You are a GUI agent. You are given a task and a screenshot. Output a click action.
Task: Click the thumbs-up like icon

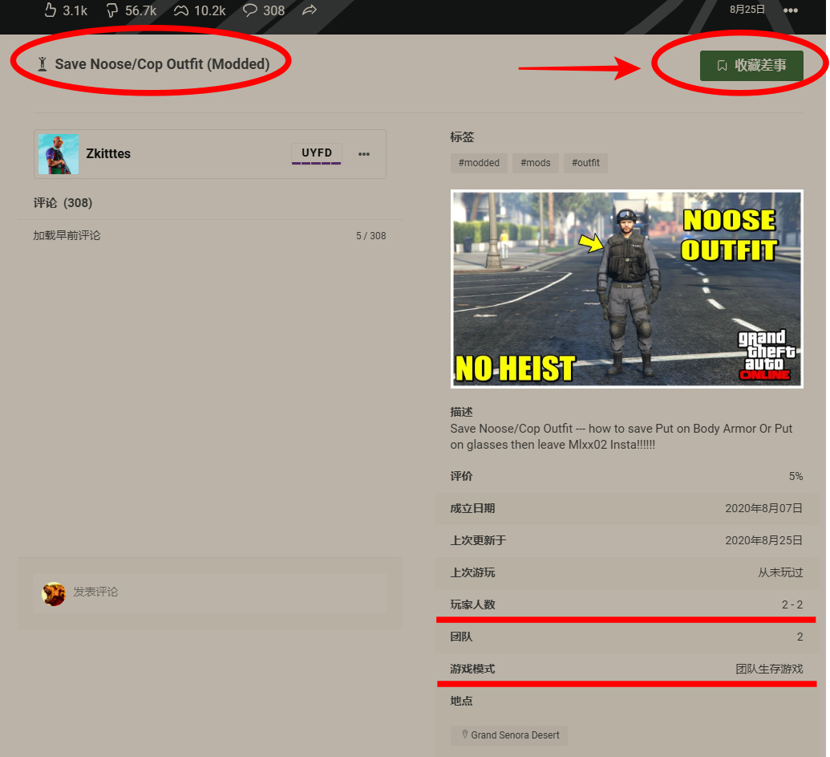pos(50,10)
